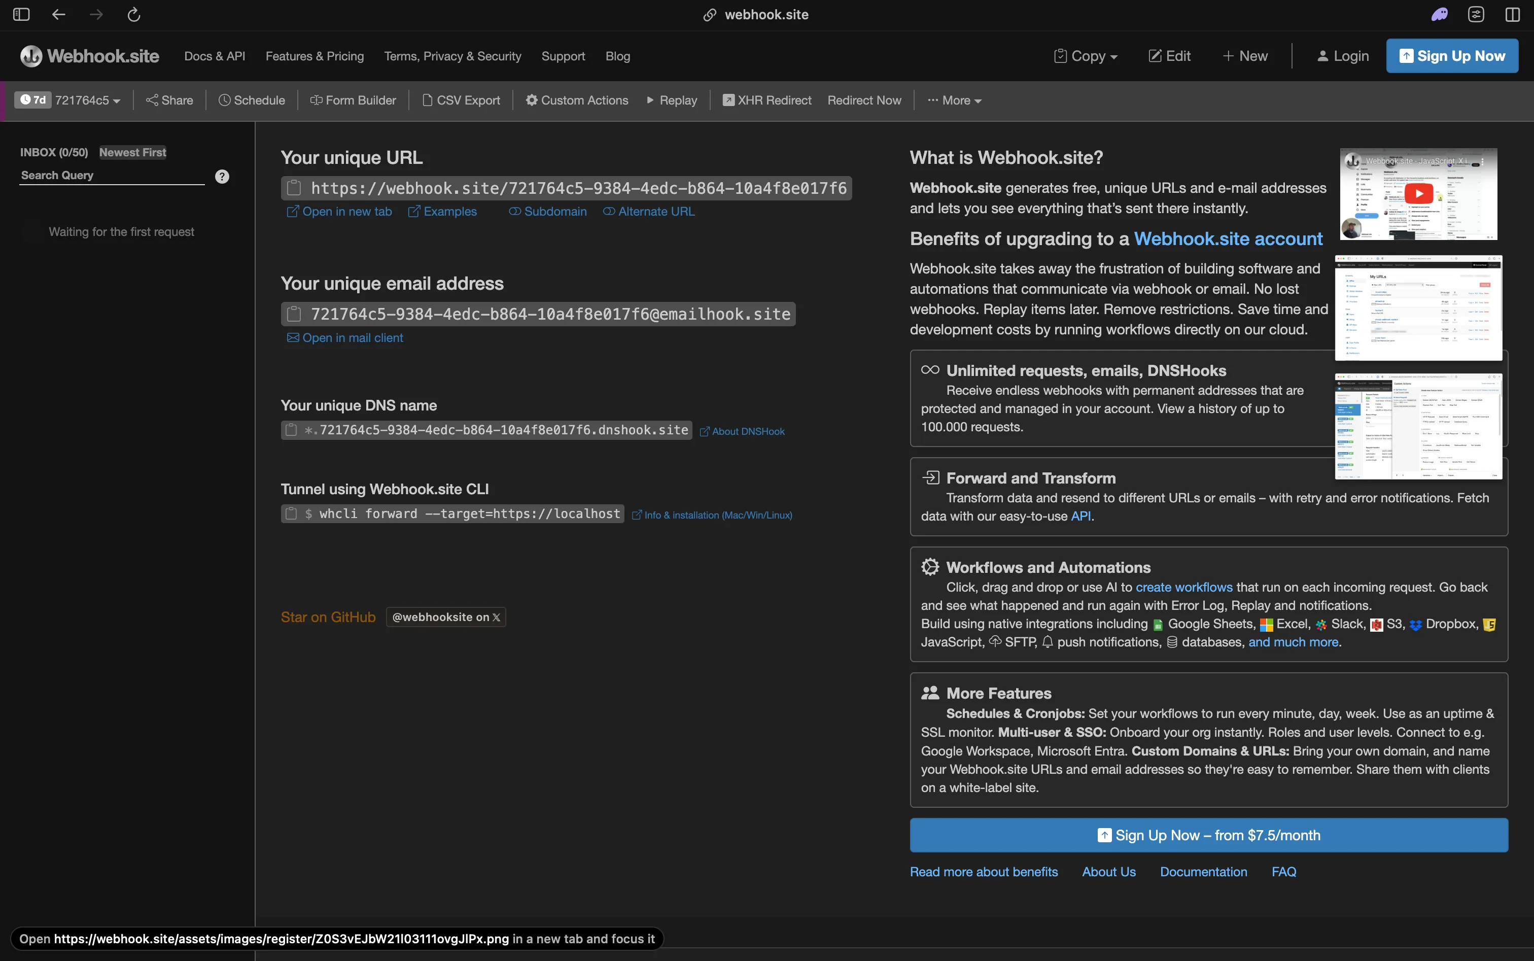Viewport: 1534px width, 961px height.
Task: Click the Subdomain link
Action: click(548, 212)
